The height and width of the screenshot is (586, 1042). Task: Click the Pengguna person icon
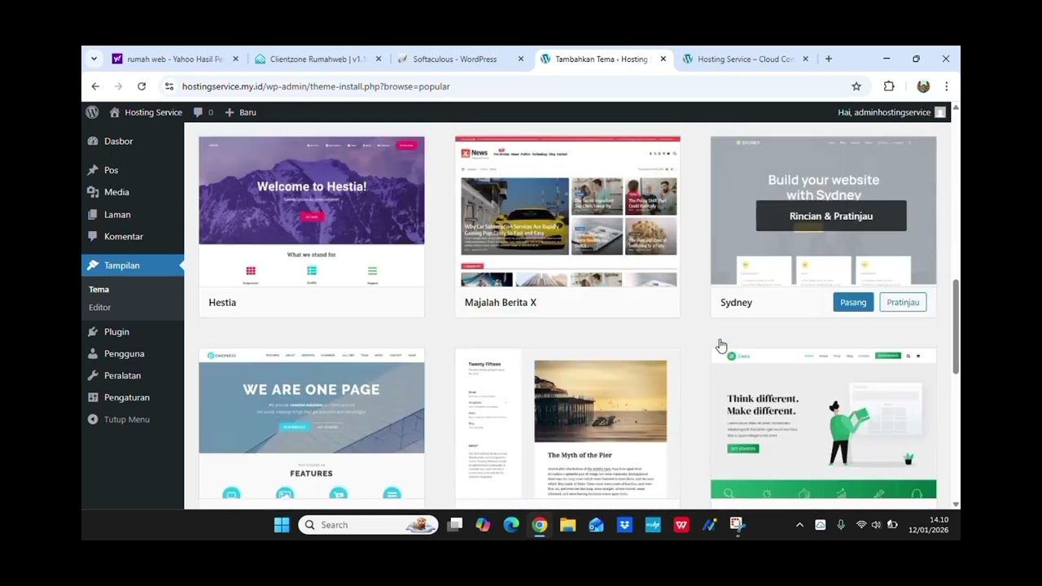pyautogui.click(x=93, y=353)
